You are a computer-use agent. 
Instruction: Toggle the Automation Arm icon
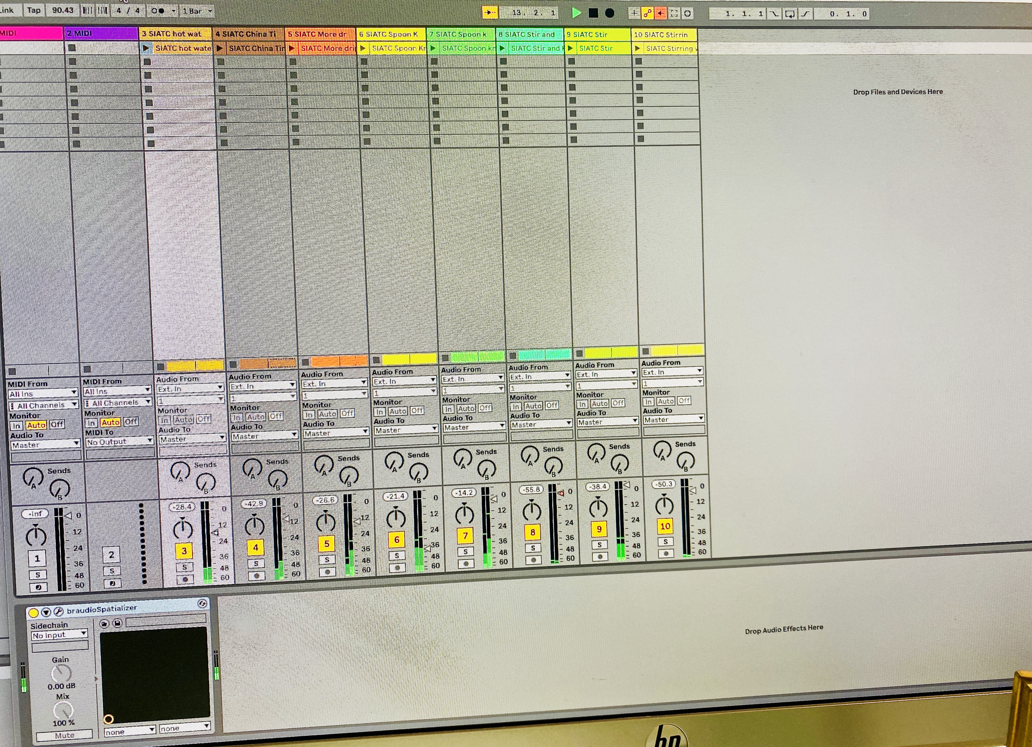coord(647,13)
